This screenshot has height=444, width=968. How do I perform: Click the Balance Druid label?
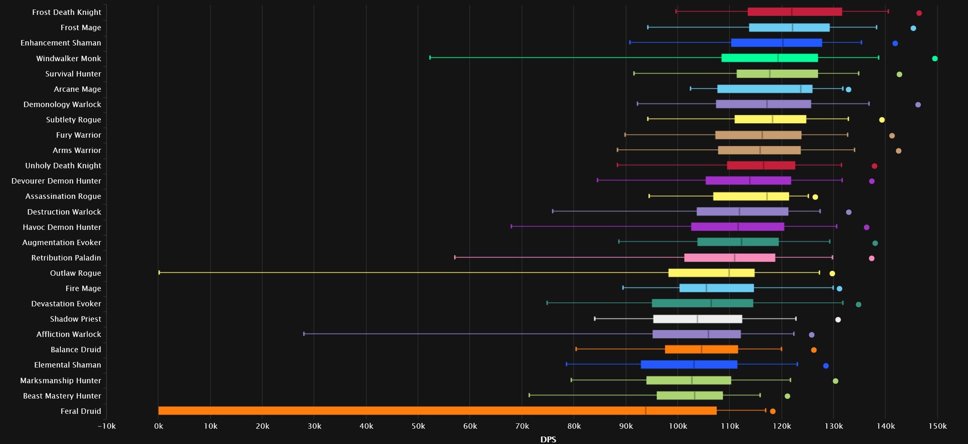point(76,350)
